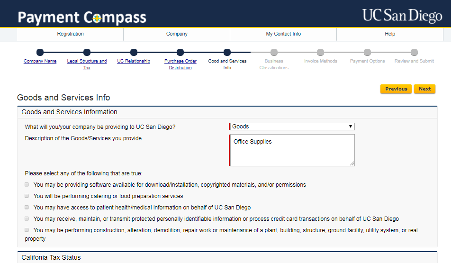Open the Help menu tab
This screenshot has width=451, height=263.
tap(390, 34)
